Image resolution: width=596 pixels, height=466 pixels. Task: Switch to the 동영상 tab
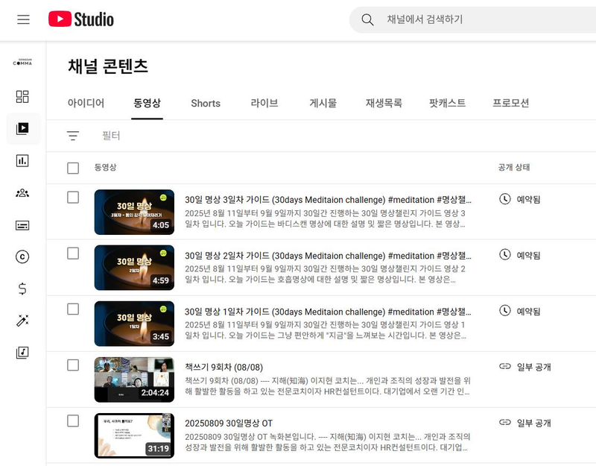[147, 103]
